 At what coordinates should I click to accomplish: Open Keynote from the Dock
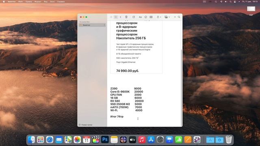pyautogui.click(x=169, y=140)
